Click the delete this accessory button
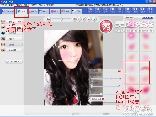The height and width of the screenshot is (117, 156). click(x=97, y=99)
